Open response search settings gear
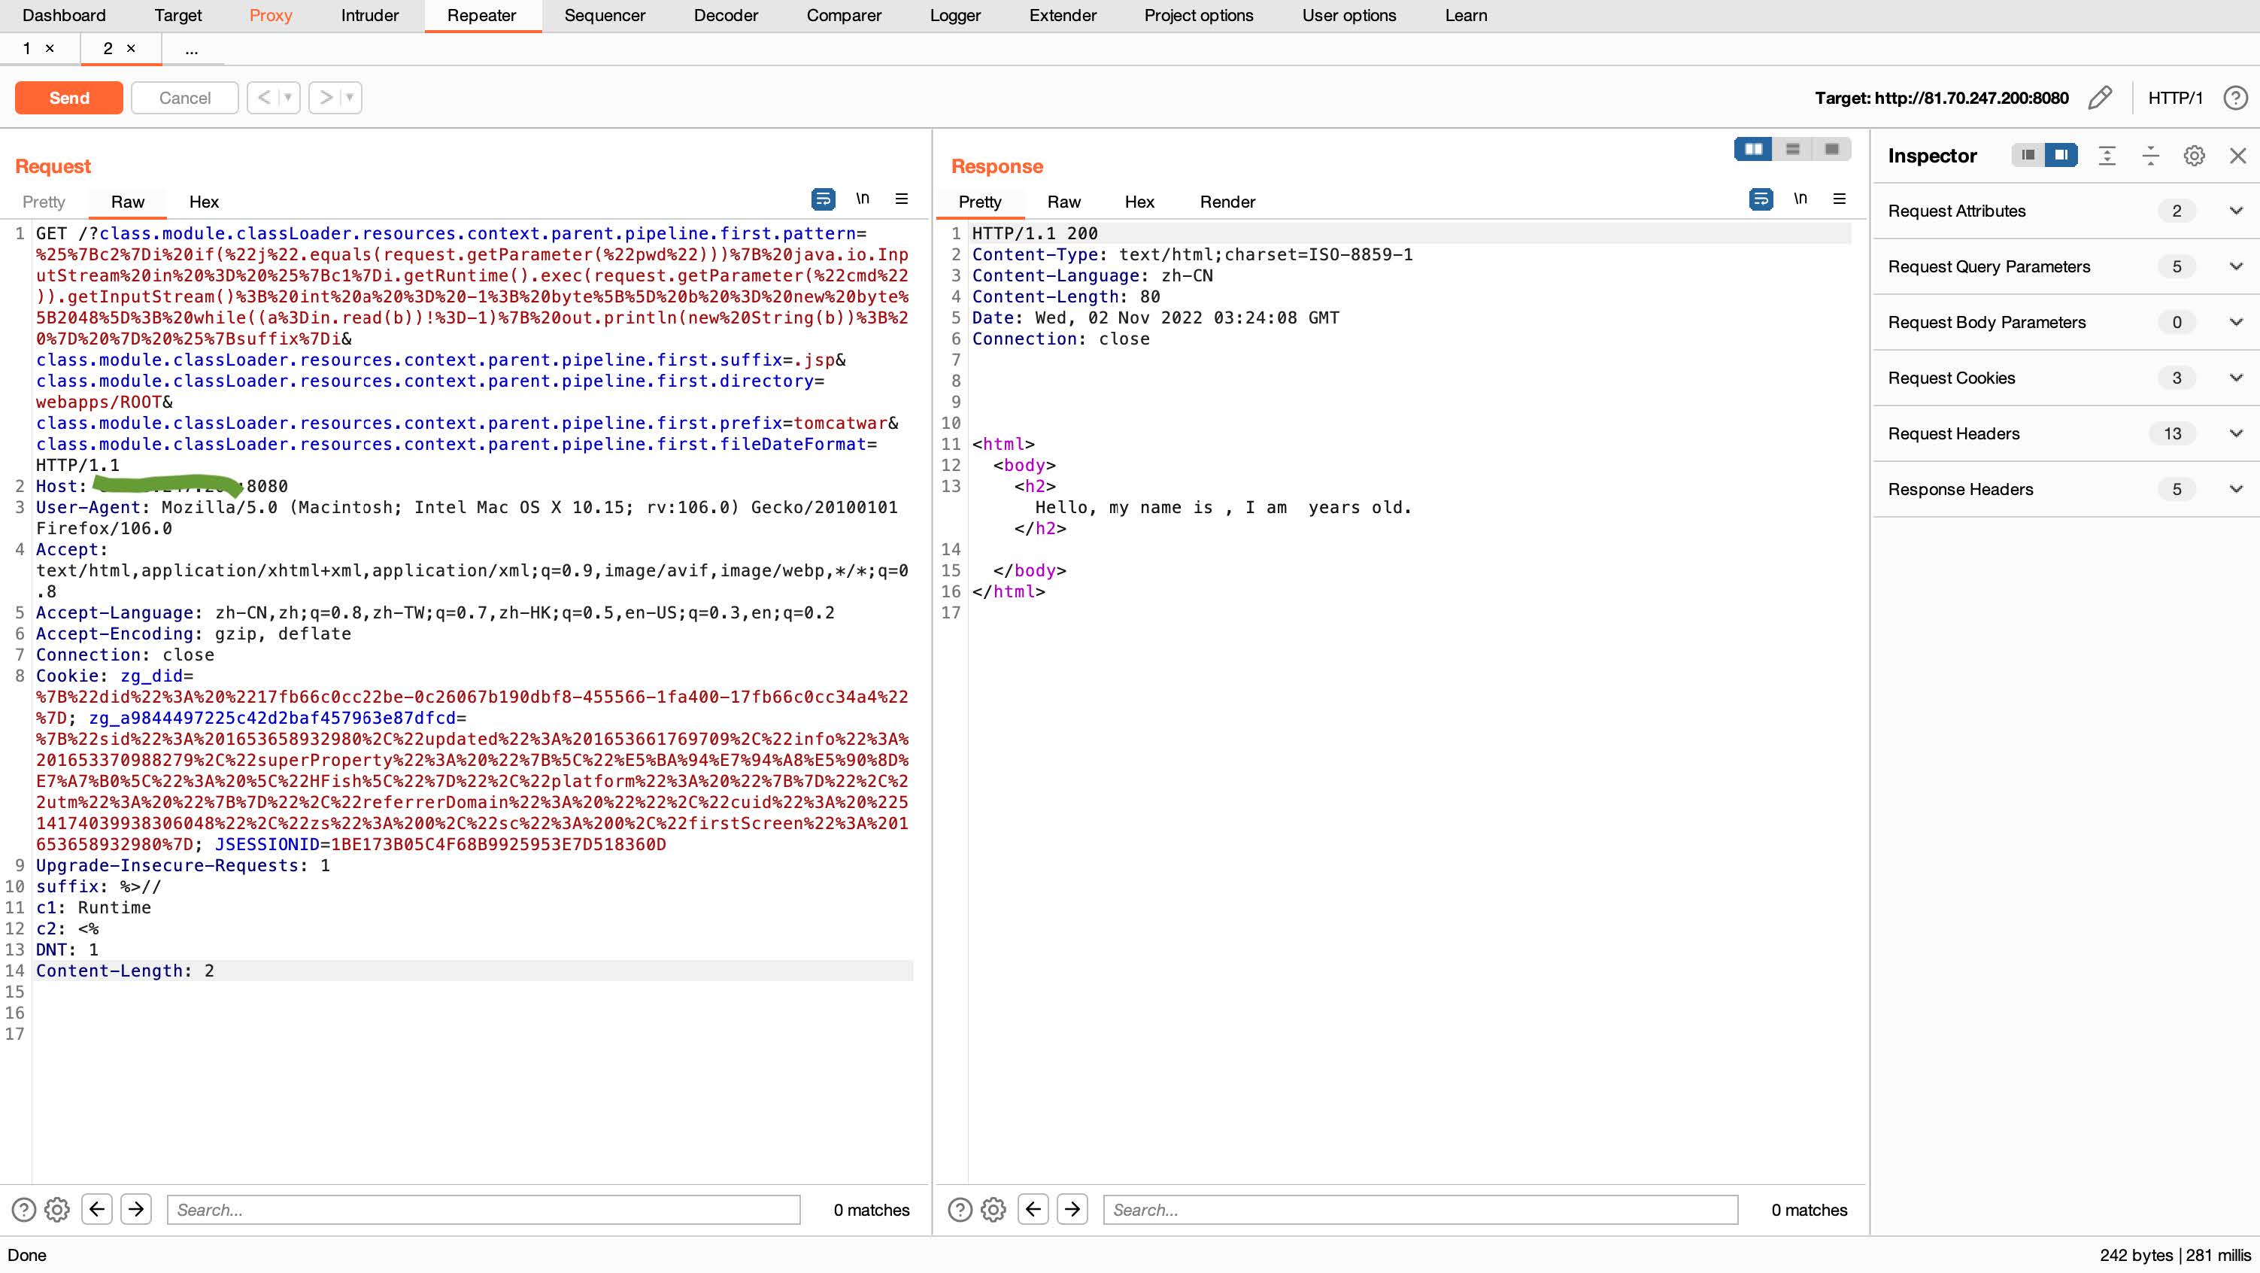Viewport: 2260px width, 1273px height. (x=993, y=1210)
